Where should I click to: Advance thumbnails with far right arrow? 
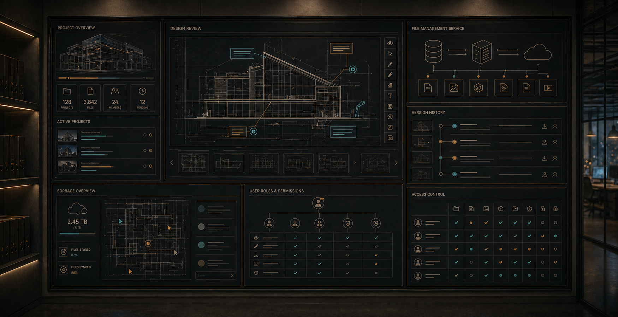point(396,163)
